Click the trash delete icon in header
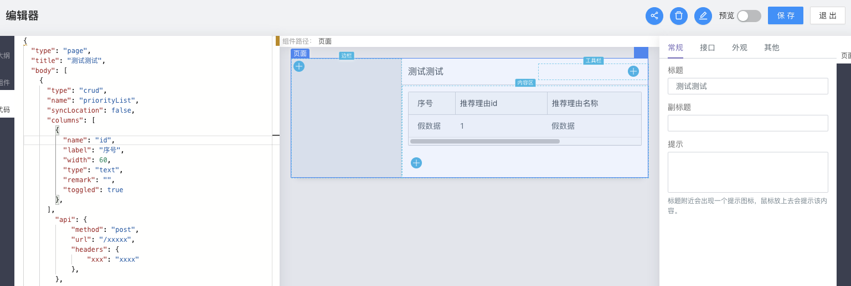 [679, 15]
